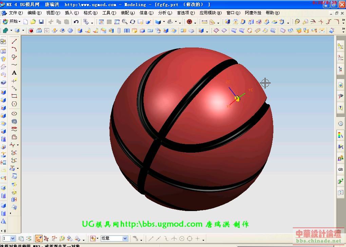Click the GB standards library icon
Screen dimensions: 346x247
pyautogui.click(x=341, y=169)
